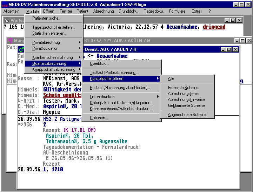Choose Geklammerte Scheine
This screenshot has width=253, height=192.
tap(187, 105)
